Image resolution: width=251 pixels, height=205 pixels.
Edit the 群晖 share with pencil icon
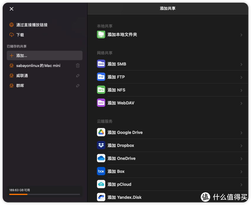click(78, 86)
